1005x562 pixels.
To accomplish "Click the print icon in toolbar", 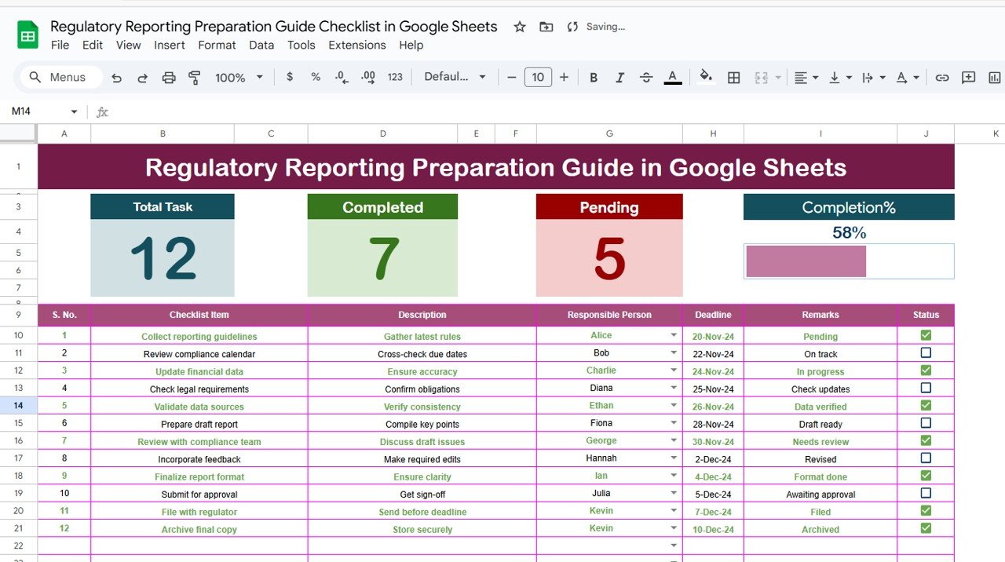I will click(x=169, y=78).
